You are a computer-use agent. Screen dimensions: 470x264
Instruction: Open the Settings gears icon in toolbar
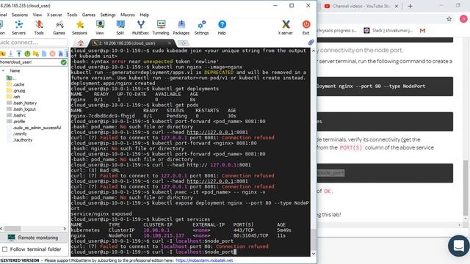[x=201, y=28]
